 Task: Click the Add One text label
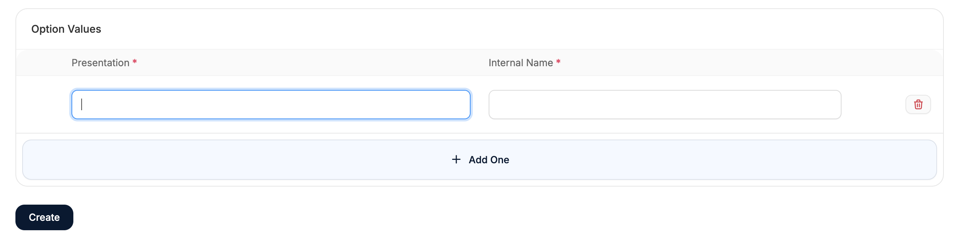(489, 160)
